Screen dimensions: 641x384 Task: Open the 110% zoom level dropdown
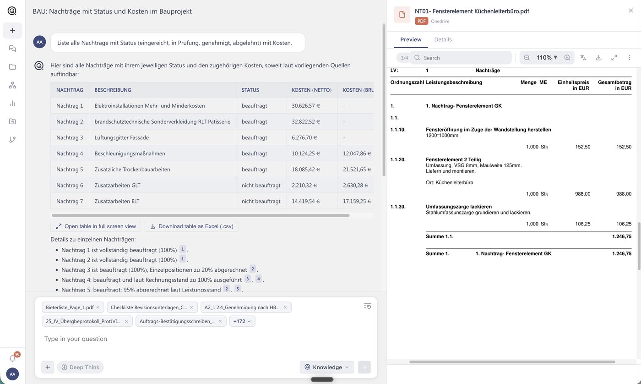(547, 58)
